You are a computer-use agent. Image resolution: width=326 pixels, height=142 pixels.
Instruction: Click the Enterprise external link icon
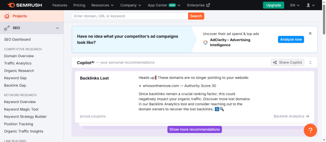[x=208, y=5]
